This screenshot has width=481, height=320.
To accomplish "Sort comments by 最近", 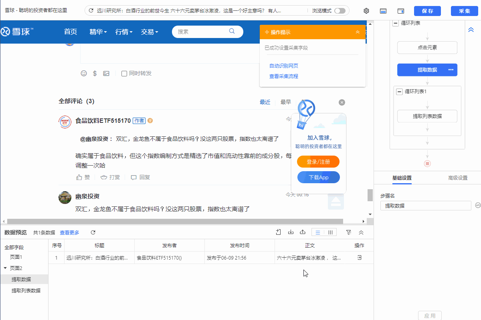I will [265, 102].
